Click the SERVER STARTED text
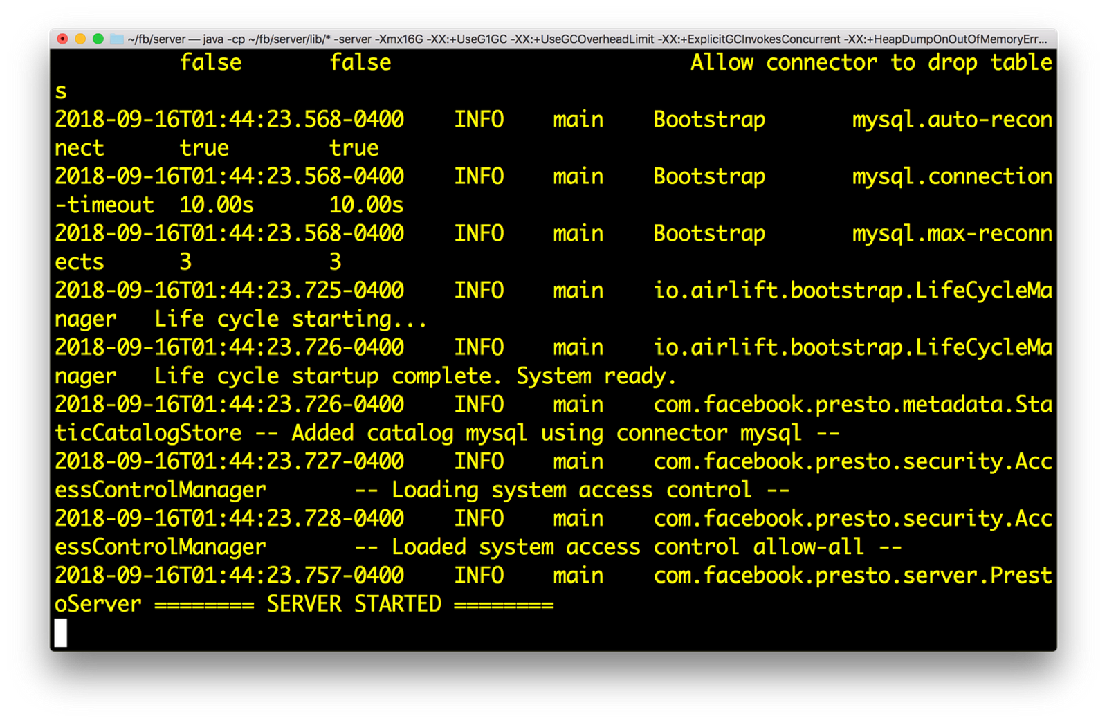1107x723 pixels. (354, 604)
